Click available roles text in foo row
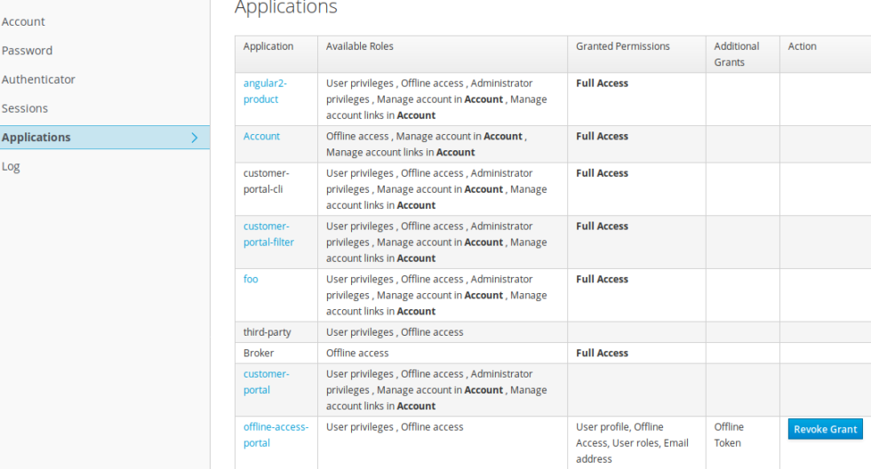 [x=436, y=295]
